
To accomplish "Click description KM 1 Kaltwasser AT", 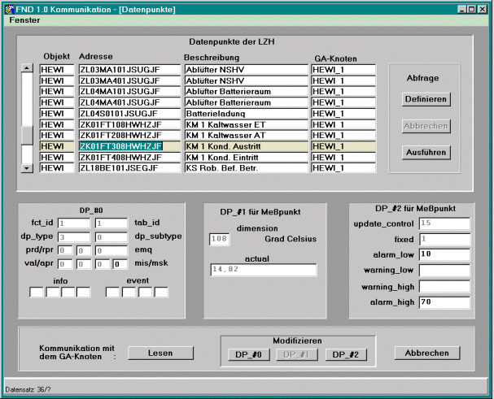I will point(247,136).
